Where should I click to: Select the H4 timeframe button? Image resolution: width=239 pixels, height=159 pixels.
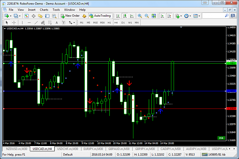116,22
